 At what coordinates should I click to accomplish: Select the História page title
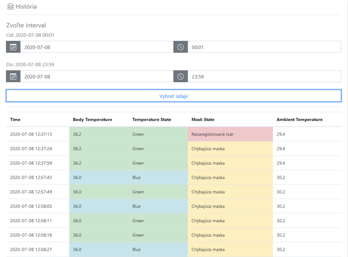tap(26, 7)
